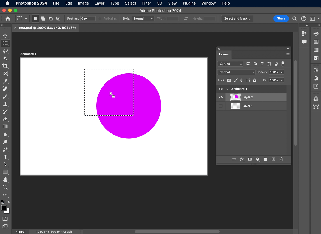
Task: Choose Subtract from Selection mode
Action: [x=51, y=18]
